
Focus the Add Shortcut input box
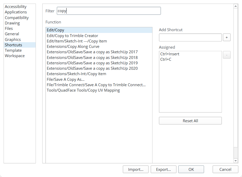[190, 37]
